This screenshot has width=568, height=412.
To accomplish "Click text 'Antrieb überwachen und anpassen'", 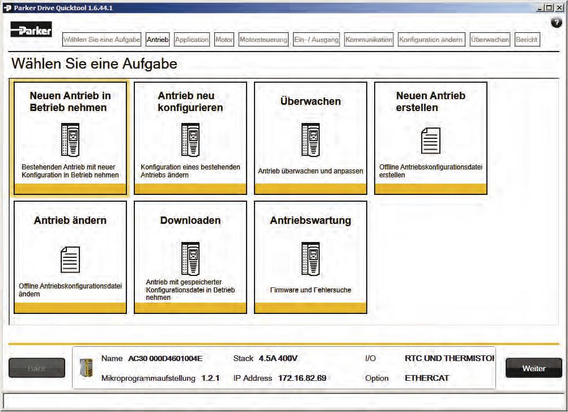I will point(311,171).
